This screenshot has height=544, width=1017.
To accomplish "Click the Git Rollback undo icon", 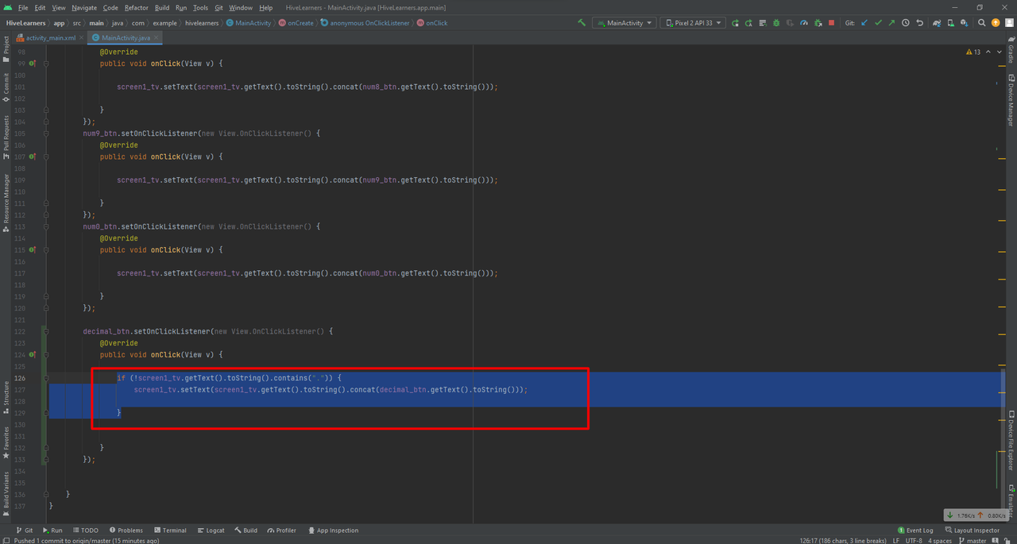I will [919, 23].
